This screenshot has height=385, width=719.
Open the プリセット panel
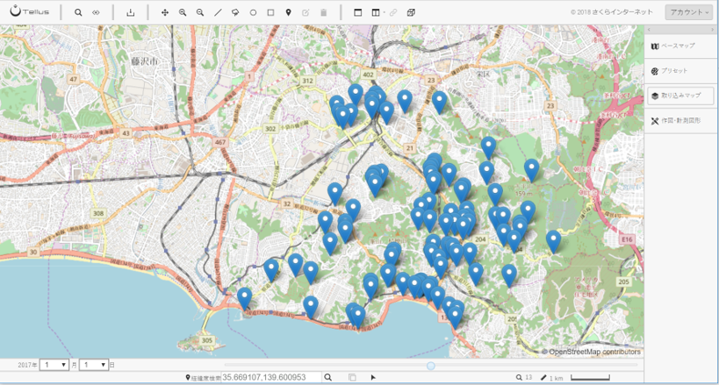pos(679,71)
